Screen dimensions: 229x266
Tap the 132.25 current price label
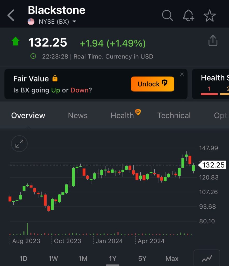[213, 165]
